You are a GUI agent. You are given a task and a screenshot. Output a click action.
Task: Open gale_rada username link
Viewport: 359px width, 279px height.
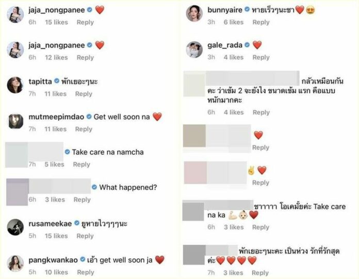[225, 45]
